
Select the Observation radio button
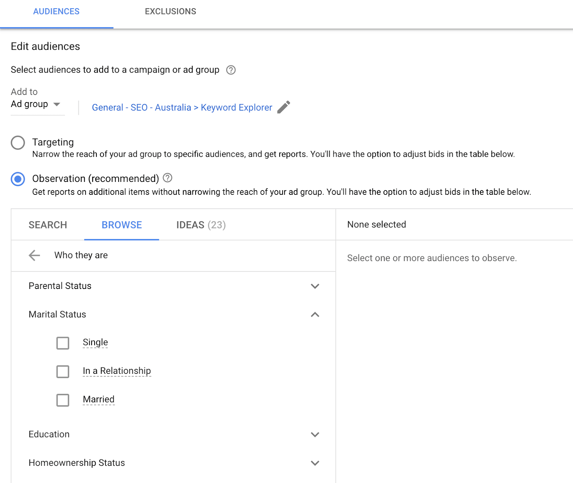coord(18,179)
